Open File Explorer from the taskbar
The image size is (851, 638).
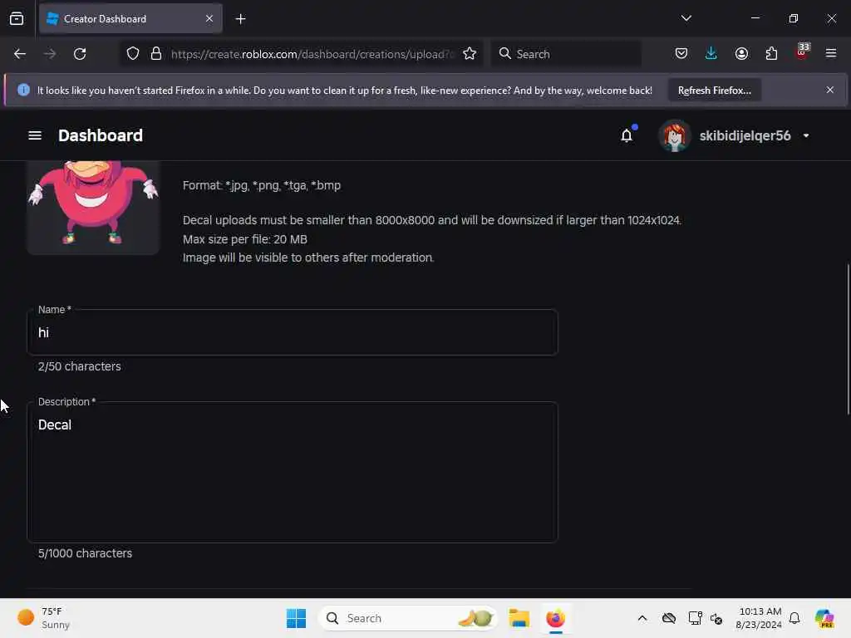click(519, 618)
